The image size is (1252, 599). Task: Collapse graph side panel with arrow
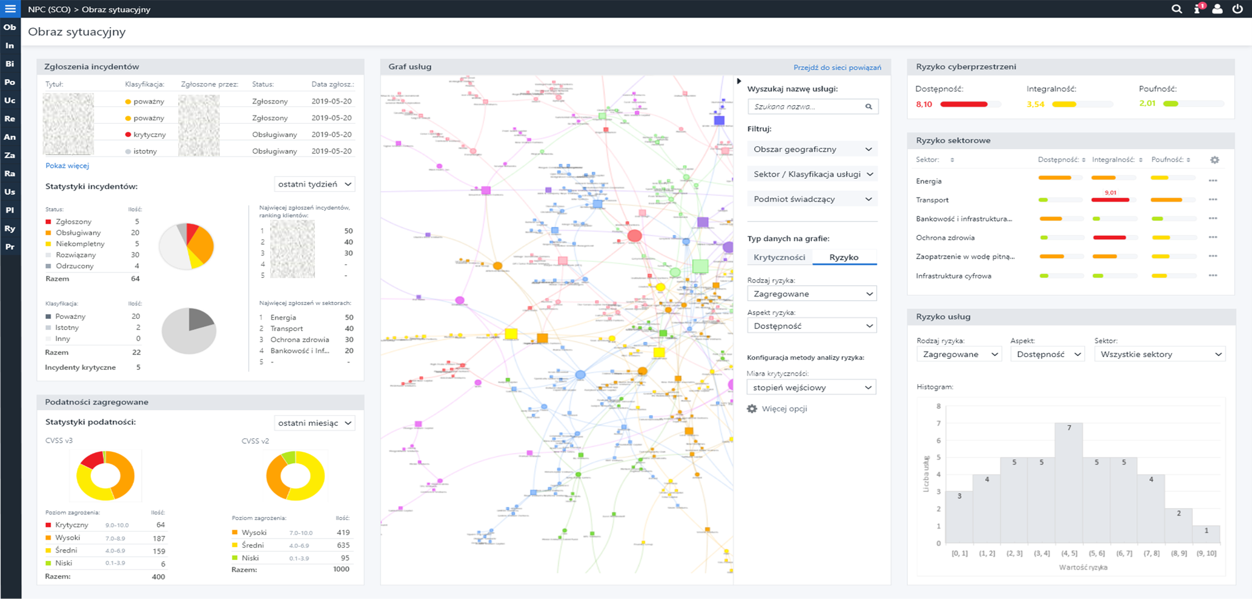pyautogui.click(x=739, y=81)
